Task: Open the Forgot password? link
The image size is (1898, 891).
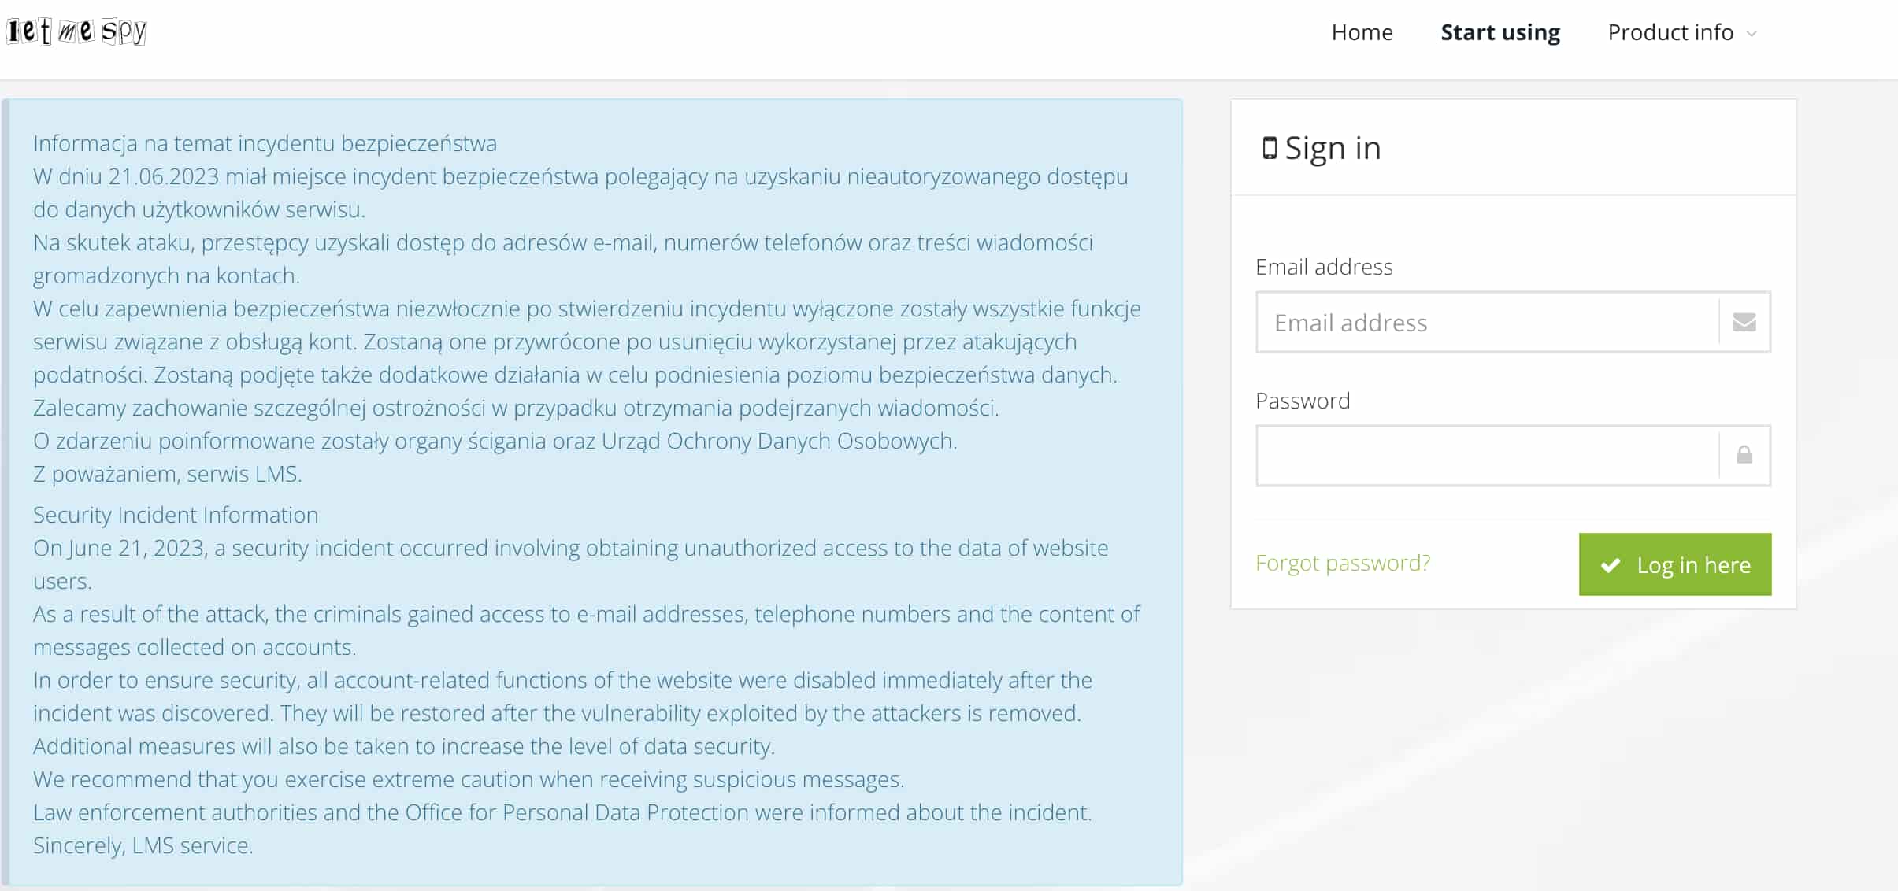Action: click(x=1342, y=563)
